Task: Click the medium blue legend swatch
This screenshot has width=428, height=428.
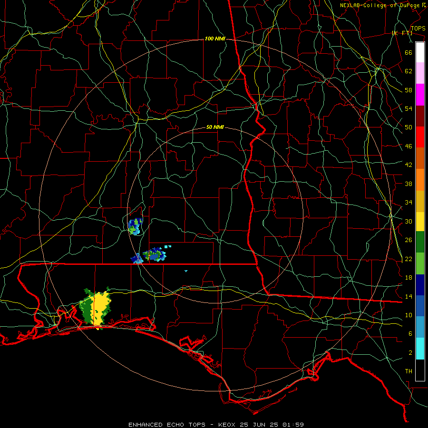Action: (420, 306)
